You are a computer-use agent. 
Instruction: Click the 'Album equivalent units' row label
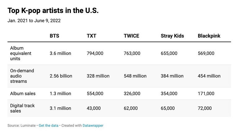click(x=21, y=53)
